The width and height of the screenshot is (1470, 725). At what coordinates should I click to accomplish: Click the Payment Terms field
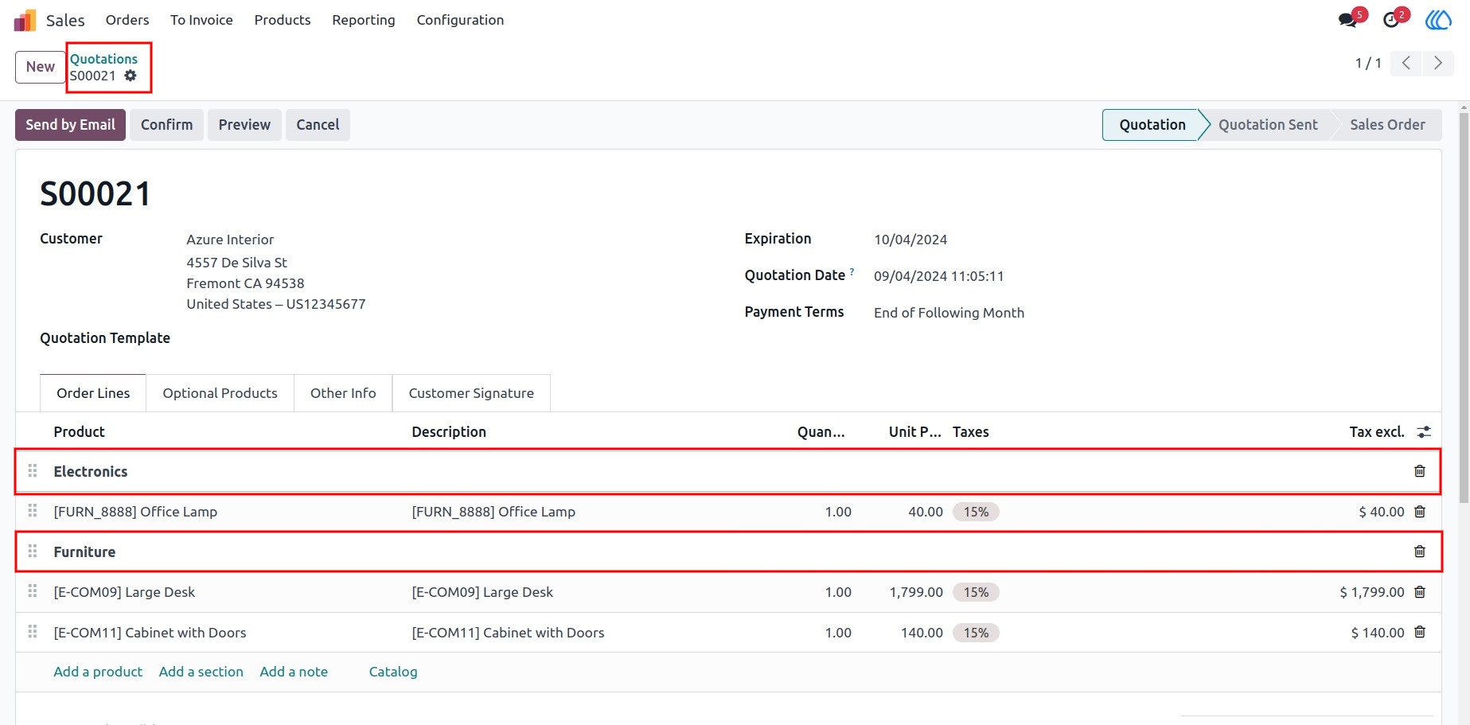949,313
